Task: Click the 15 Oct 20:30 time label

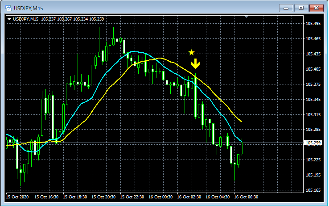Action: 104,197
